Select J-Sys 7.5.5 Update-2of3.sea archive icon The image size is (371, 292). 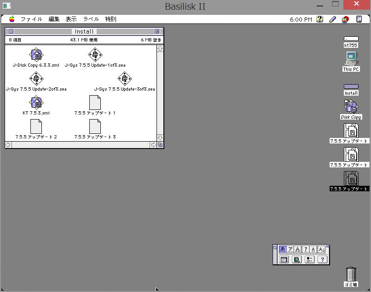[x=36, y=79]
